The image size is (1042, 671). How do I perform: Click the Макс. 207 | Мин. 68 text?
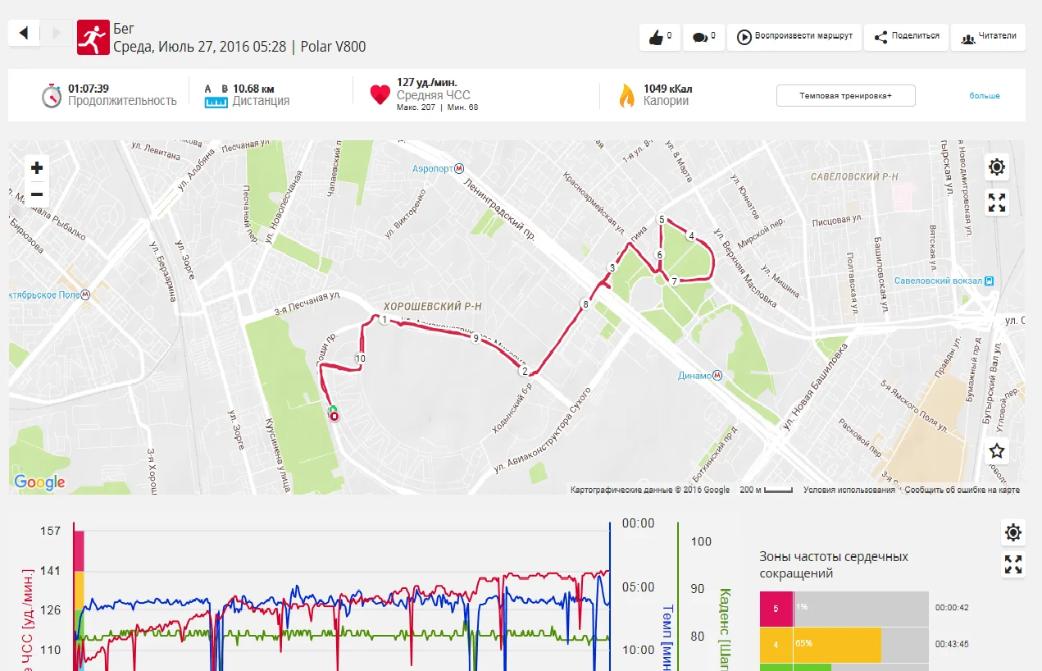tap(437, 107)
